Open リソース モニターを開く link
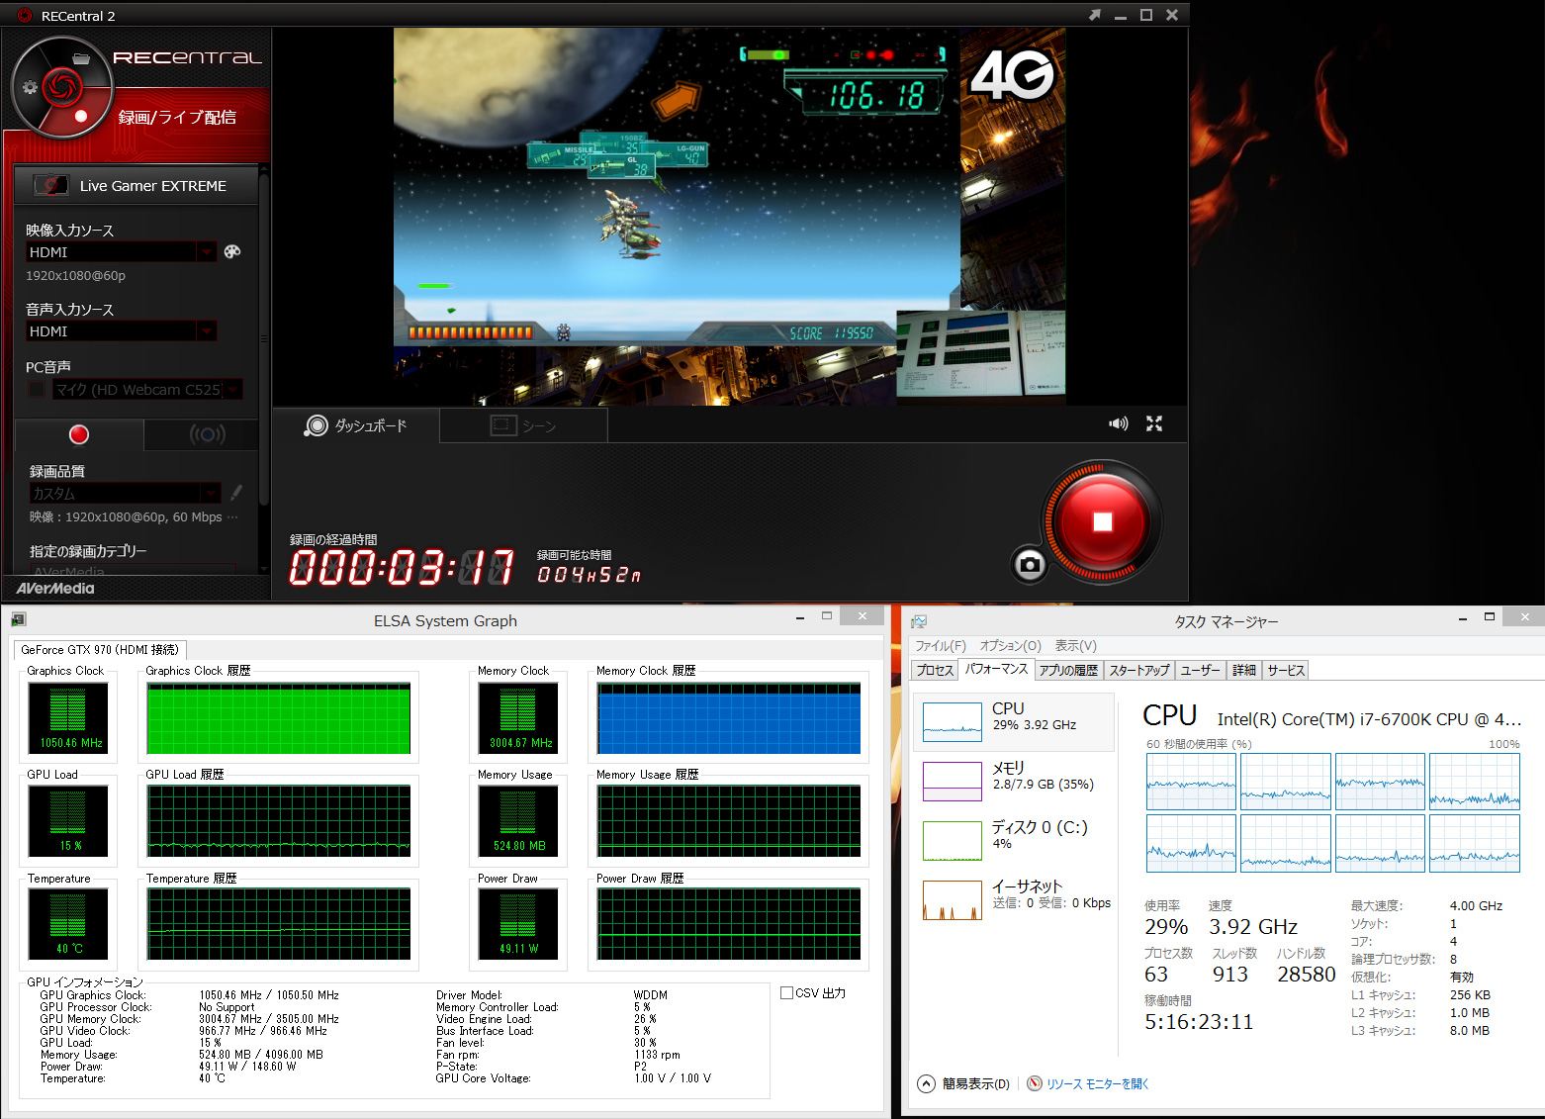1545x1119 pixels. click(1098, 1083)
